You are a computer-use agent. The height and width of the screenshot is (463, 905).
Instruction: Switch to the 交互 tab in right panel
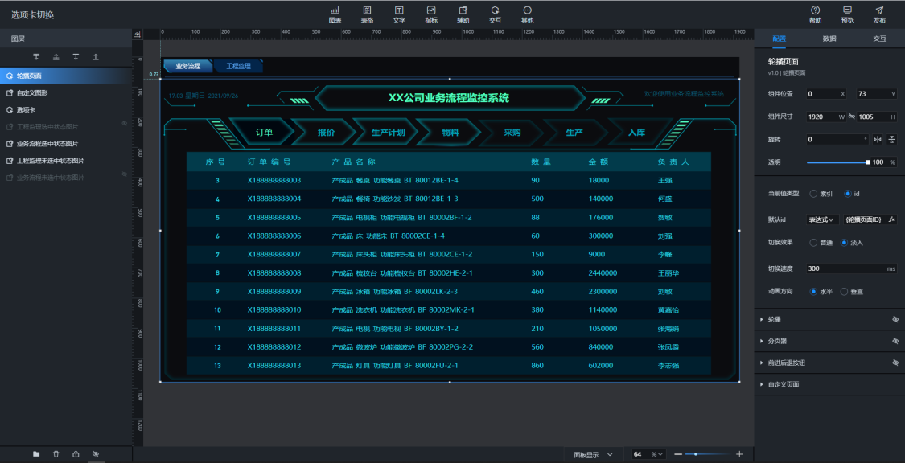coord(879,39)
